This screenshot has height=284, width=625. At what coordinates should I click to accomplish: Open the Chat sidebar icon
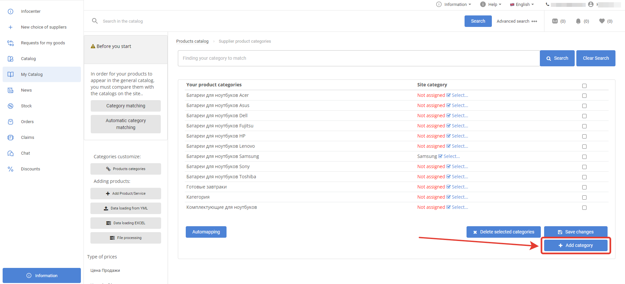(x=11, y=153)
